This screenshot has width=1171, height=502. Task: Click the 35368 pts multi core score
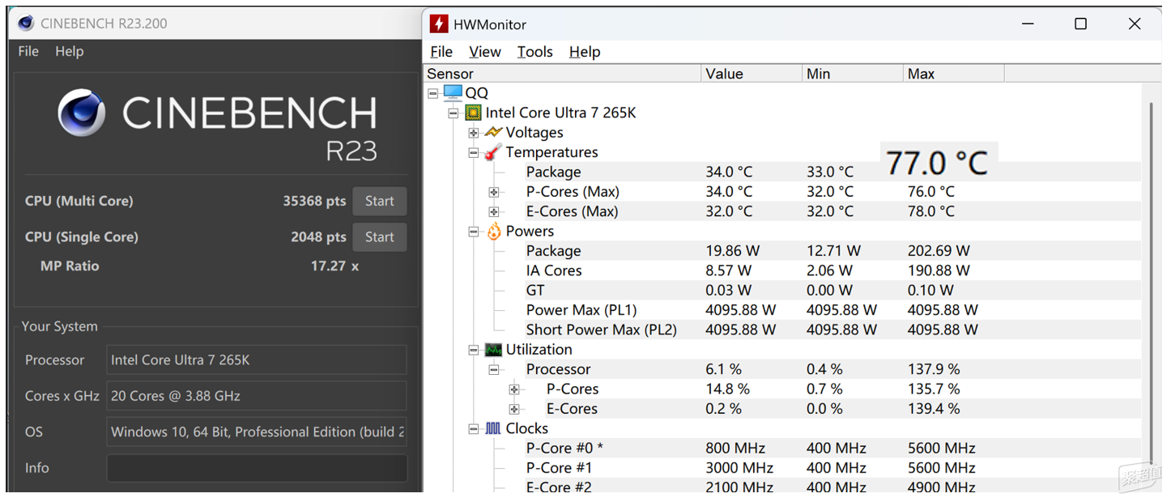tap(314, 201)
